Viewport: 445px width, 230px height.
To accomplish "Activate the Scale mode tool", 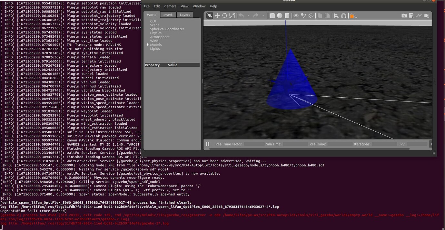I will (x=232, y=15).
